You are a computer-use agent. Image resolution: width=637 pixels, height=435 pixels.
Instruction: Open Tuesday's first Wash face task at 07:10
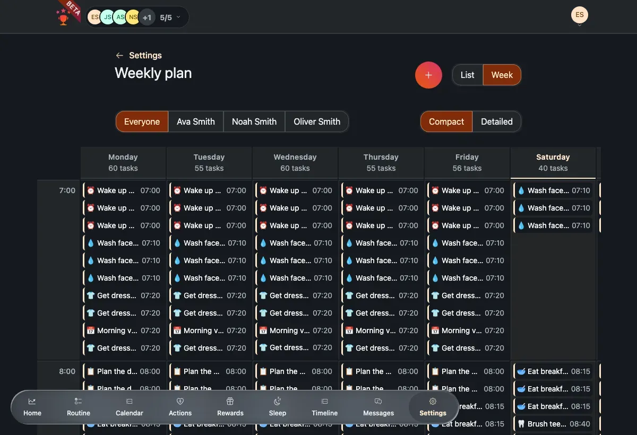[209, 243]
